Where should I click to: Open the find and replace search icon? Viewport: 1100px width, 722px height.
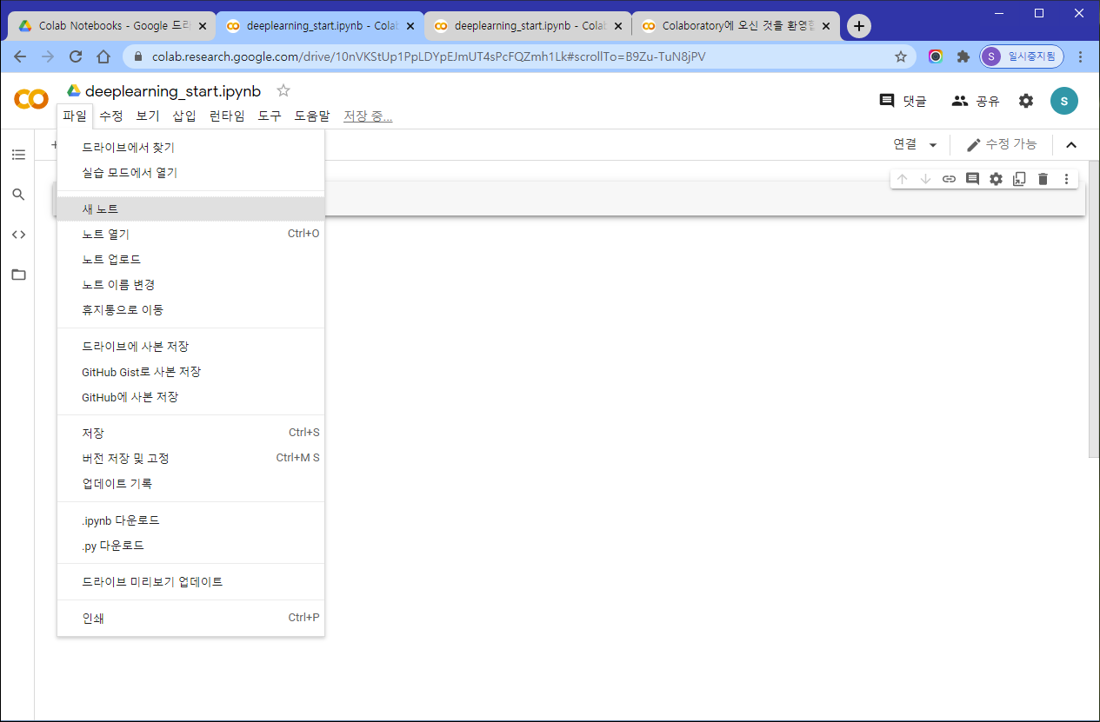(18, 195)
